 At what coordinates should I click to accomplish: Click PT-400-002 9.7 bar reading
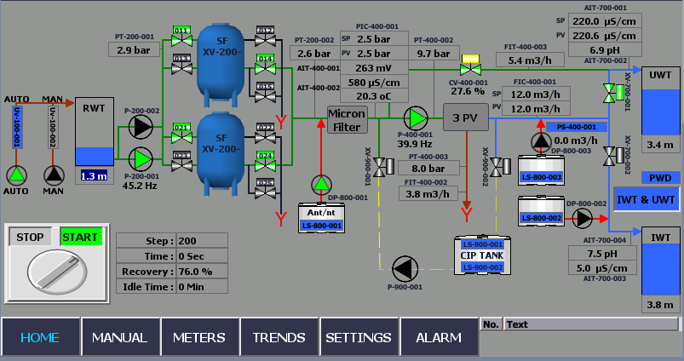coord(434,53)
